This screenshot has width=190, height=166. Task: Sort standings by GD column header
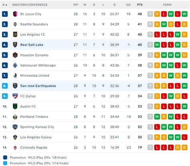point(128,5)
